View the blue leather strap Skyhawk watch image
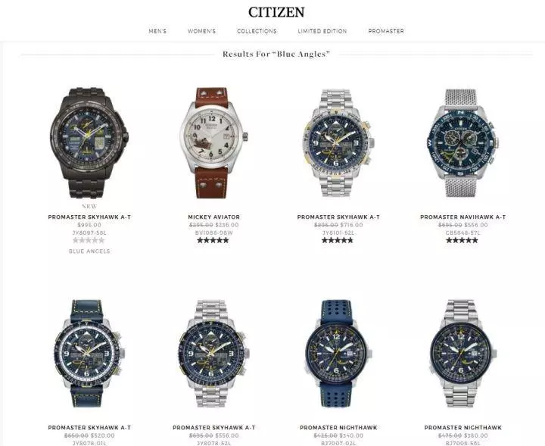The height and width of the screenshot is (446, 545). point(89,353)
